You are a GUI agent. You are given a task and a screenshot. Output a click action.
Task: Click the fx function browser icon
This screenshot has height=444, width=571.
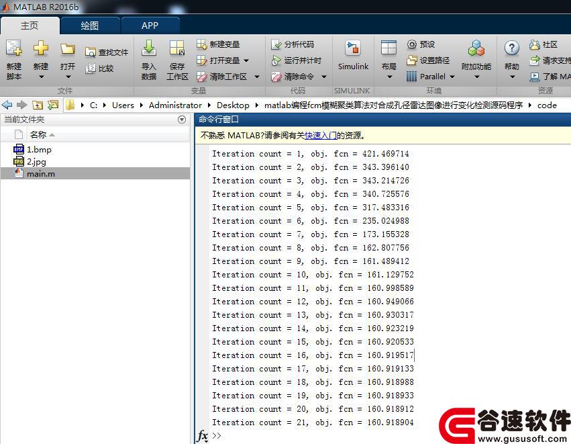coord(202,436)
